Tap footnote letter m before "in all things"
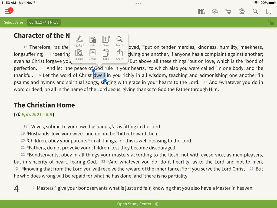Viewport: 277px width, 208px height. click(90, 140)
